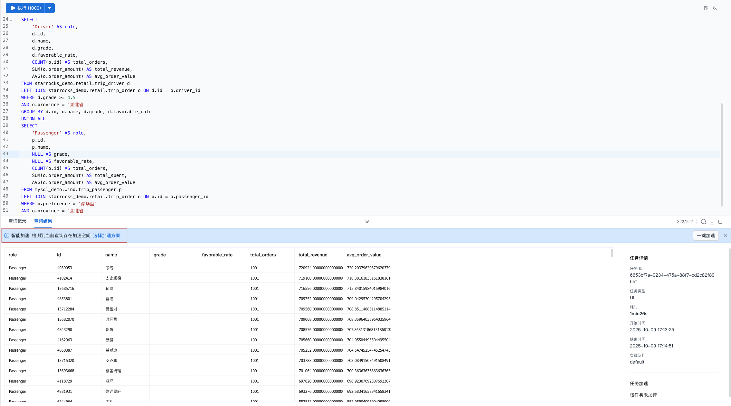Click the avg_order_value column header
The height and width of the screenshot is (406, 731).
[364, 255]
